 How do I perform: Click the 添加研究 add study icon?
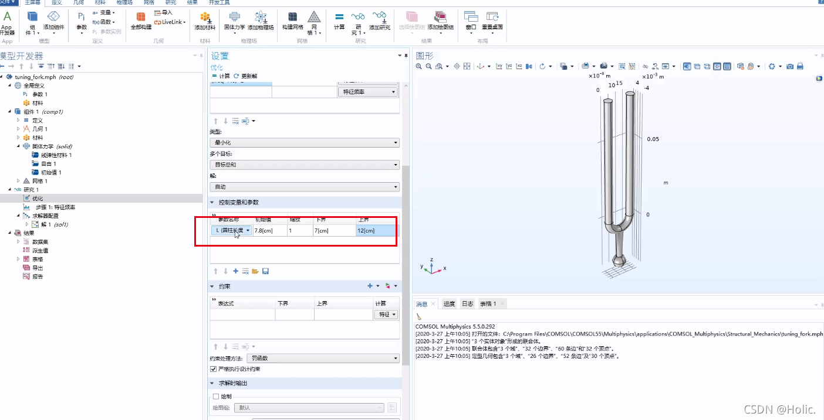[379, 21]
